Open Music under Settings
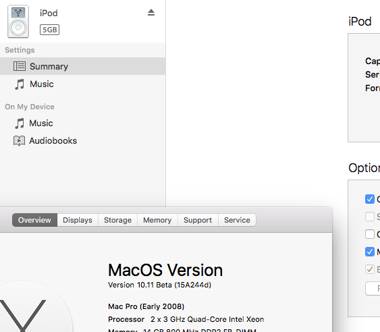 pyautogui.click(x=82, y=84)
